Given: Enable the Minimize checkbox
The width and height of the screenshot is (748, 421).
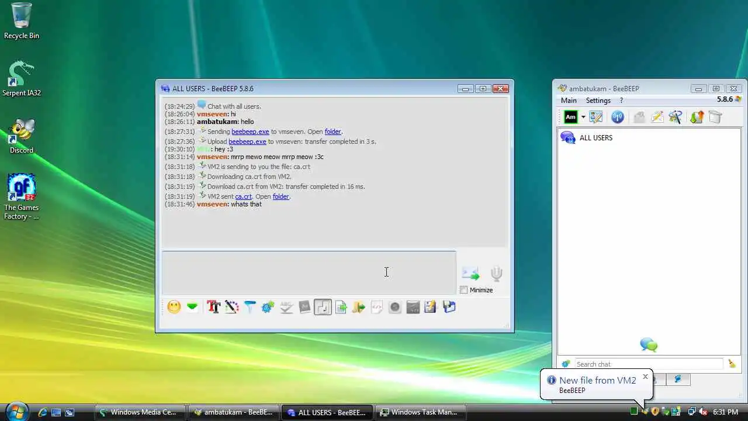Looking at the screenshot, I should coord(463,290).
